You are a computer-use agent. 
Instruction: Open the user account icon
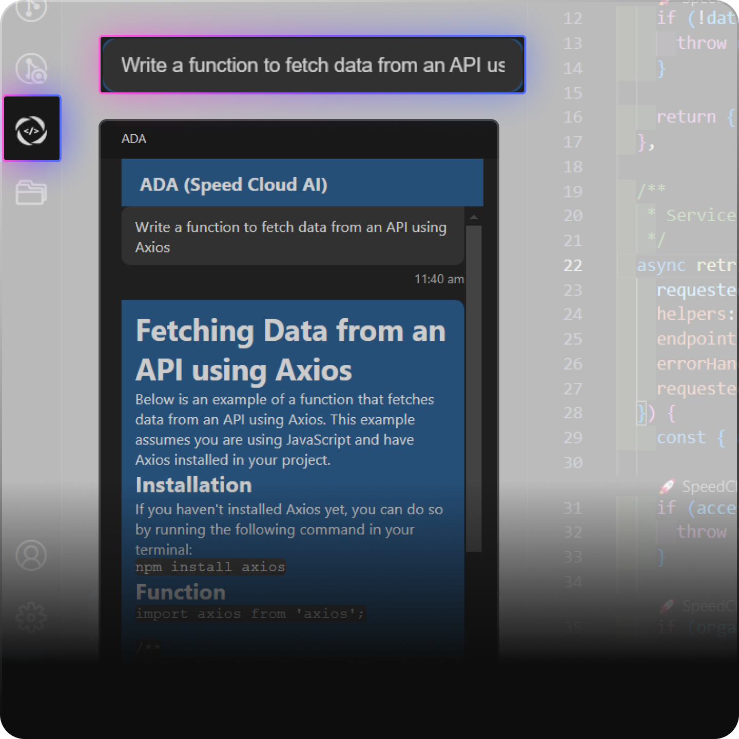click(31, 555)
